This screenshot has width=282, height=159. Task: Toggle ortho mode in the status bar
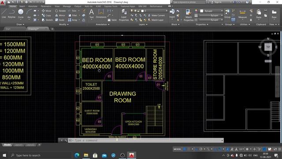pyautogui.click(x=197, y=149)
